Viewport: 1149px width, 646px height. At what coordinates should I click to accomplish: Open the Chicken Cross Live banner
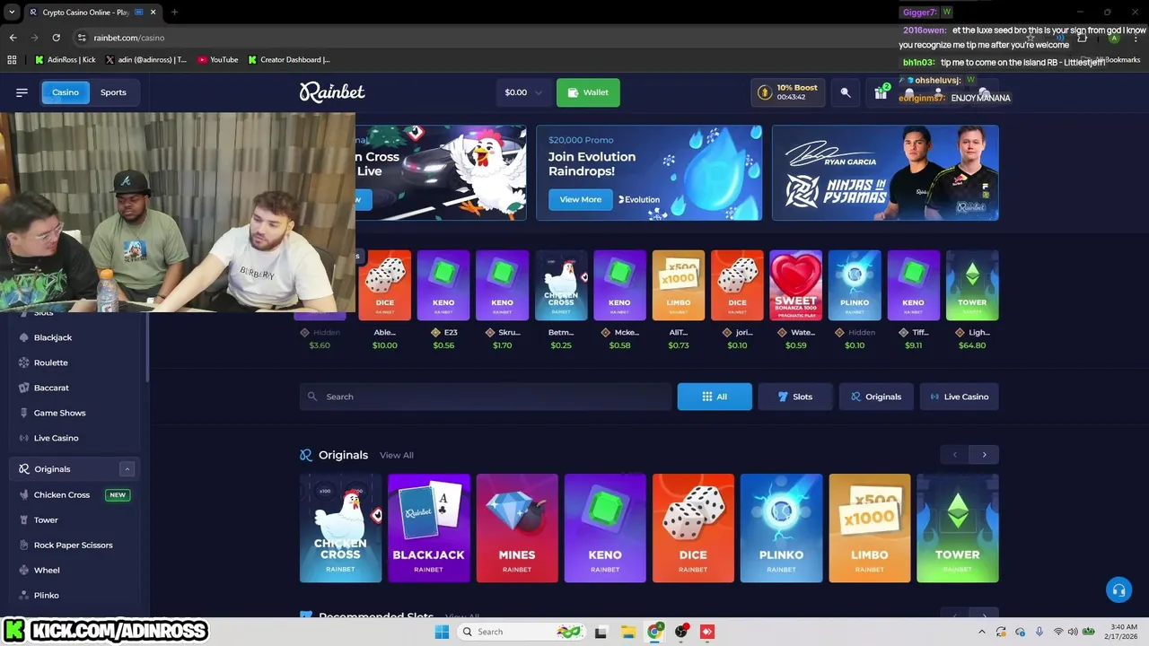(x=441, y=172)
